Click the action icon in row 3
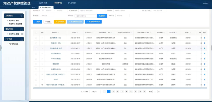The height and width of the screenshot is (102, 212). tap(204, 48)
